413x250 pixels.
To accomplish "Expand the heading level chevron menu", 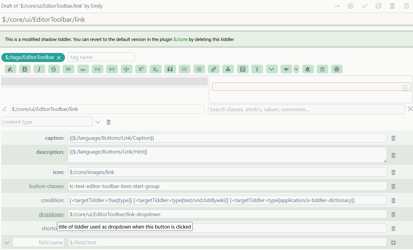I will [271, 69].
